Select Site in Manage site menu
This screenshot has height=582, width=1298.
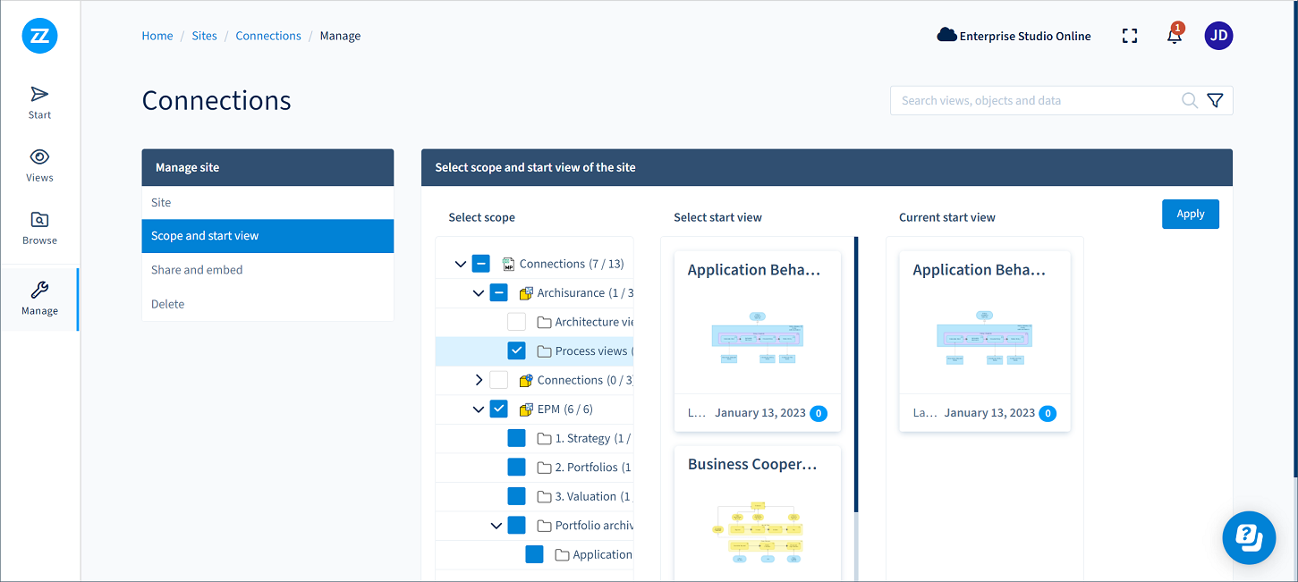[x=161, y=203]
